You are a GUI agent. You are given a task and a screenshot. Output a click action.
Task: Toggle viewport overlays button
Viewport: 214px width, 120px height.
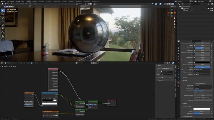click(x=160, y=4)
